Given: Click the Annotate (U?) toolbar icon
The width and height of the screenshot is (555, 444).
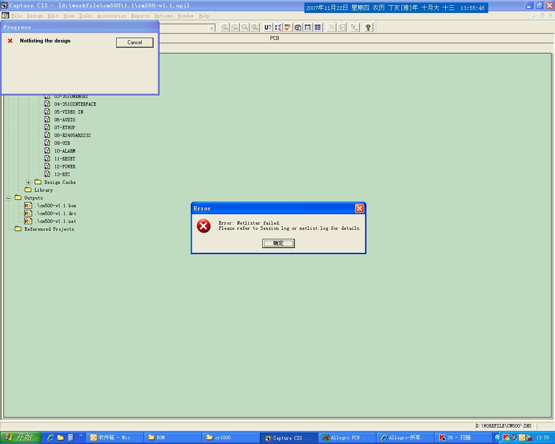Looking at the screenshot, I should (268, 27).
